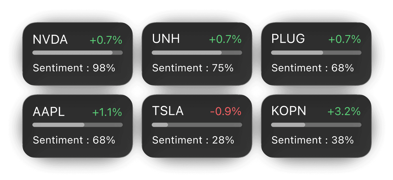Open the KOPN ticker title
393x180 pixels.
pyautogui.click(x=289, y=111)
